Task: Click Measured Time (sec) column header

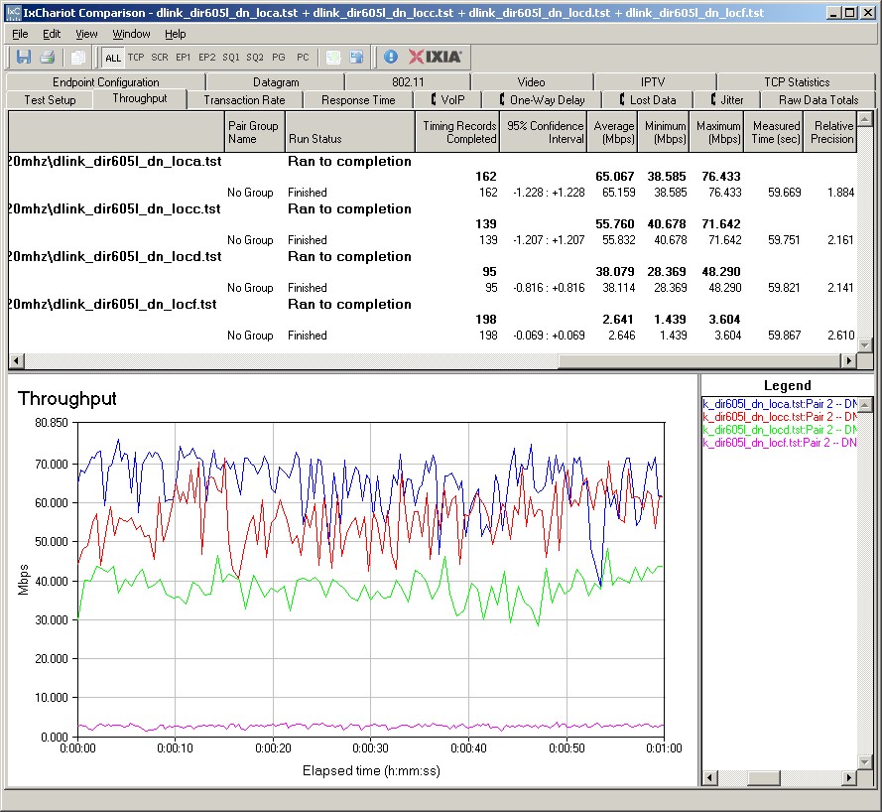Action: coord(774,132)
